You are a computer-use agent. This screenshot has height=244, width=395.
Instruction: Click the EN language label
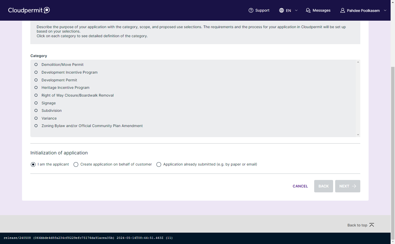pos(289,11)
